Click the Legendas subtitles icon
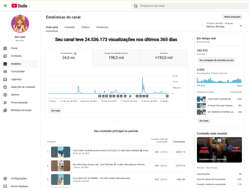249x188 pixels. coord(5,80)
